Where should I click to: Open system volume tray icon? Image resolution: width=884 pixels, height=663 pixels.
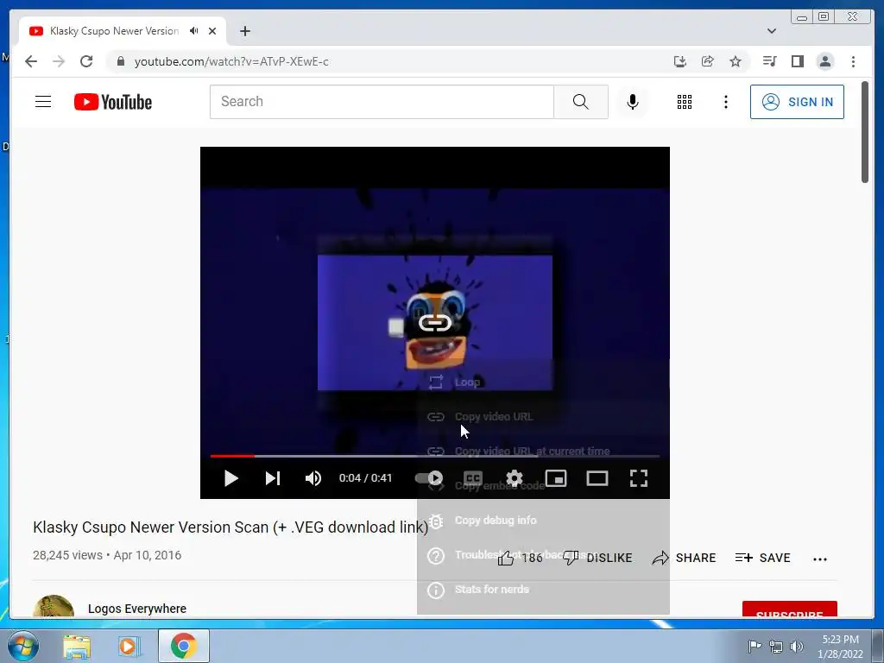[x=796, y=647]
